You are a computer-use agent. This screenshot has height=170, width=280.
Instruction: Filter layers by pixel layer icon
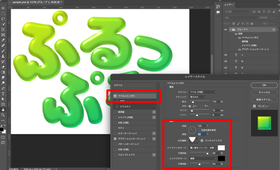point(254,12)
